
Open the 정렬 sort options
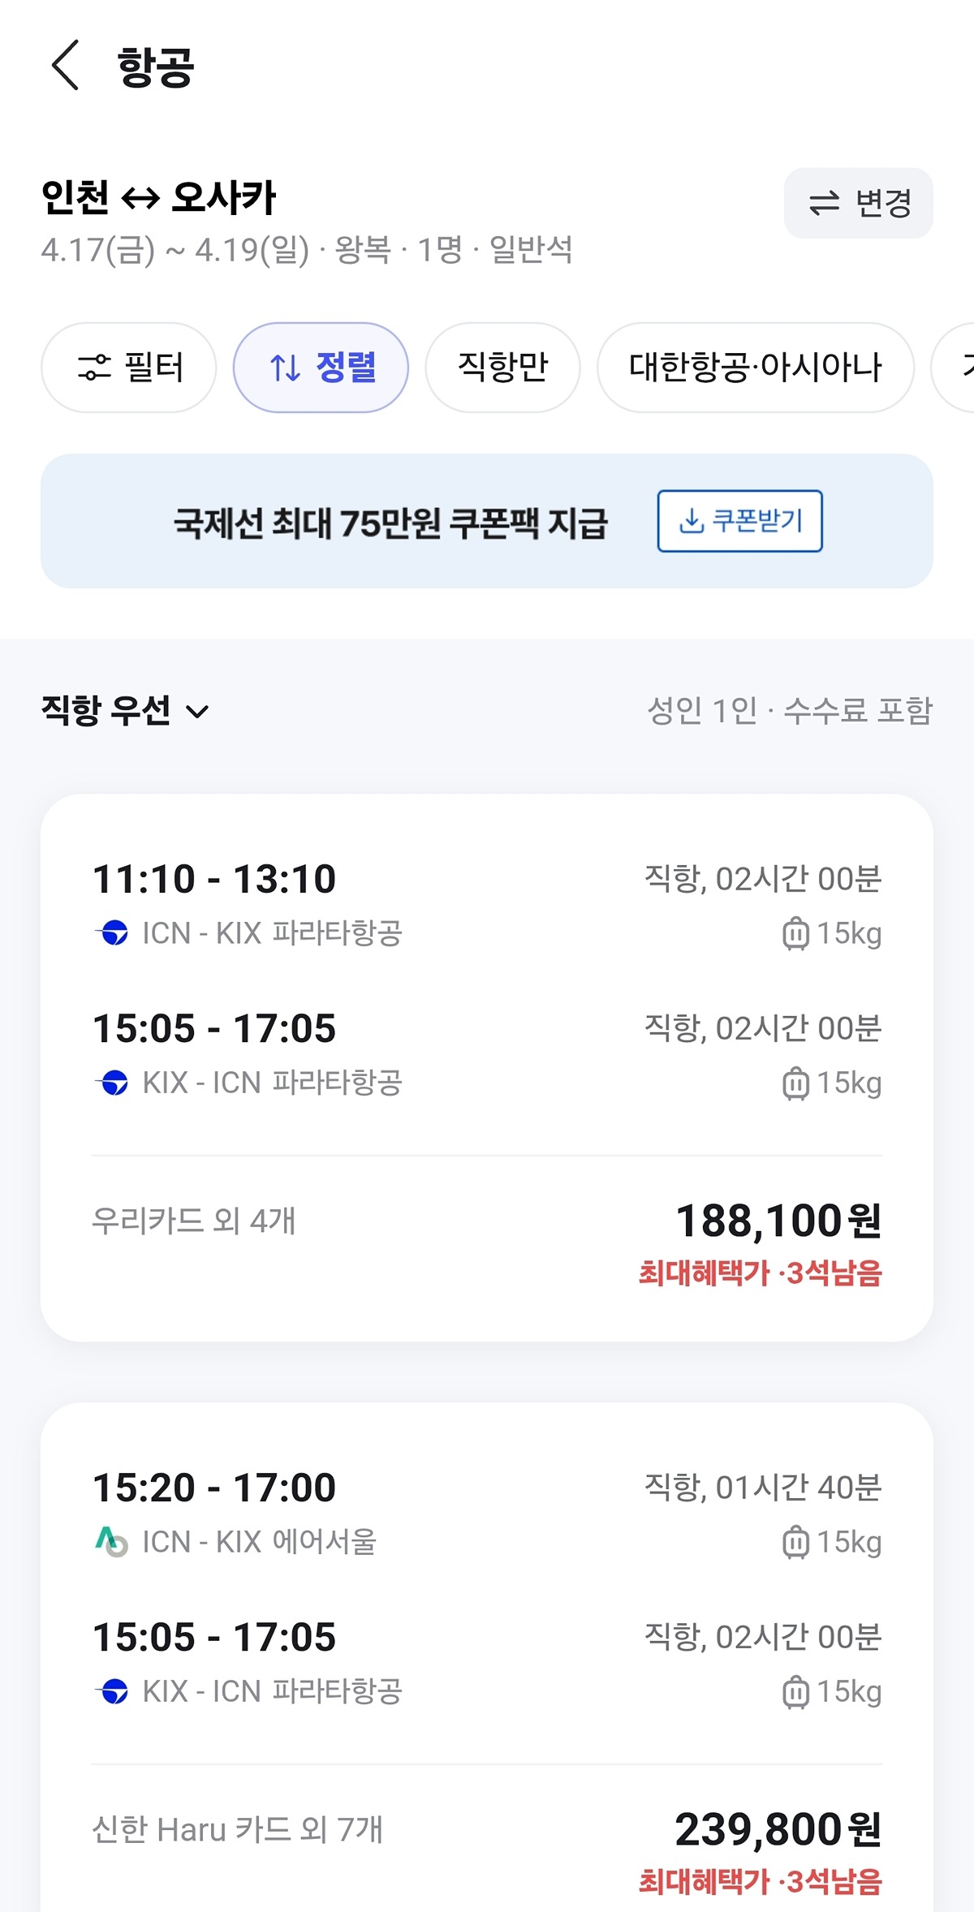321,368
